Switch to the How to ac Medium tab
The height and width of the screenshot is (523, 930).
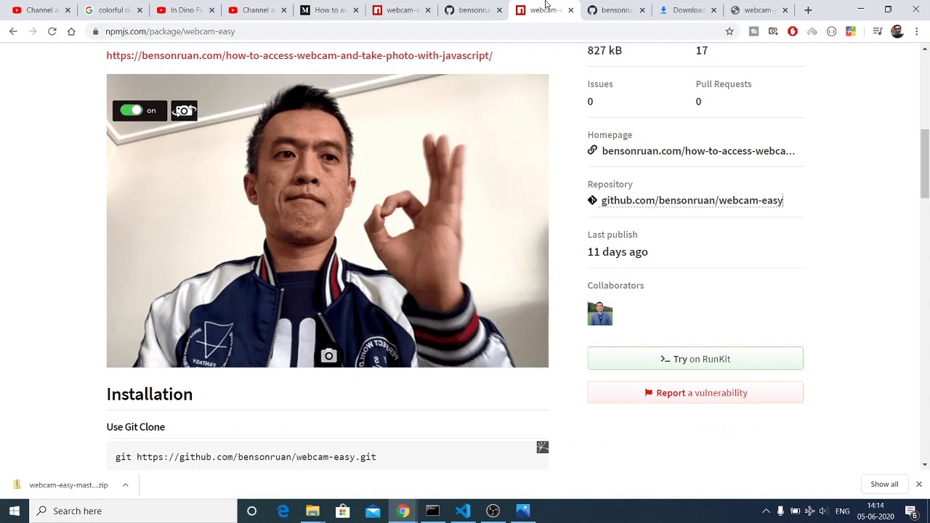coord(328,10)
